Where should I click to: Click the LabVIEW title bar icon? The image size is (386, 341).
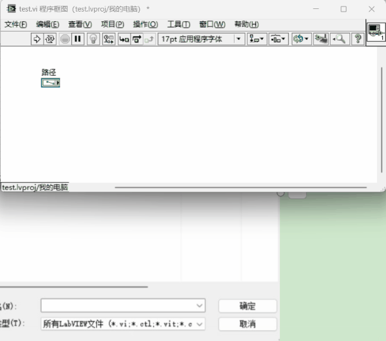coord(11,9)
